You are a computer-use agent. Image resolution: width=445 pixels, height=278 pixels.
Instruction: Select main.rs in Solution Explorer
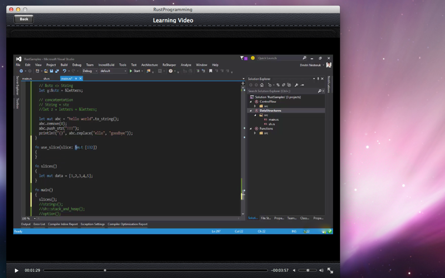(x=273, y=120)
